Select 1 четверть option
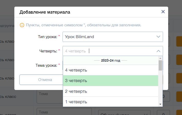The width and height of the screenshot is (182, 115). coord(110,102)
